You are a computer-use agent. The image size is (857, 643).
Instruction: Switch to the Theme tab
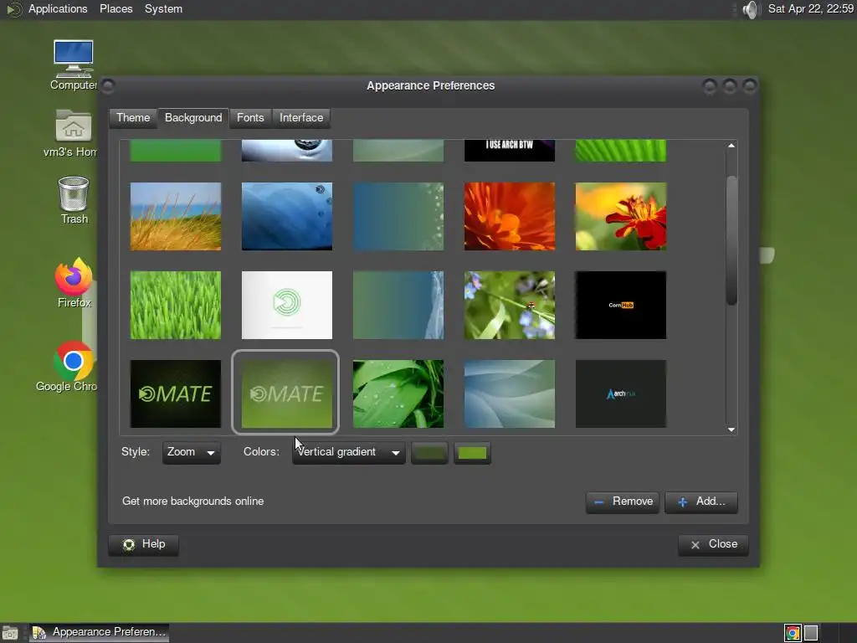coord(133,117)
